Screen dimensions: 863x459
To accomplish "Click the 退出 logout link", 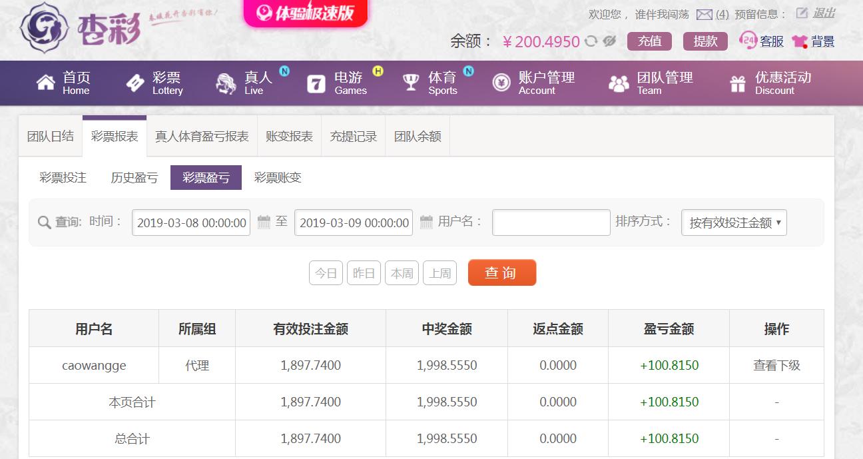I will [x=824, y=13].
